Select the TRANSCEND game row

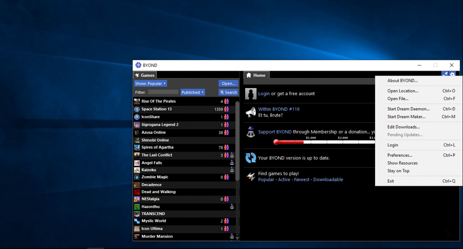click(184, 214)
